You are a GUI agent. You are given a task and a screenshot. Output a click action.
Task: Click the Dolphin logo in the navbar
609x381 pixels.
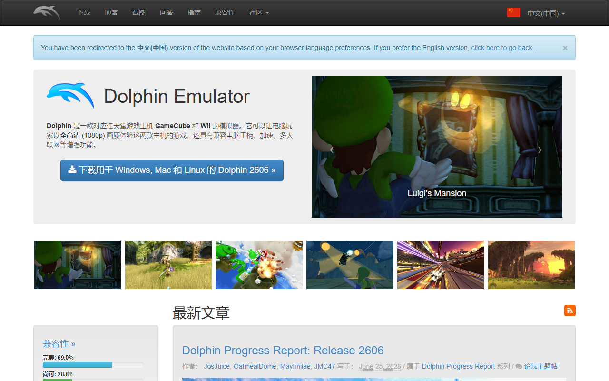(x=47, y=13)
